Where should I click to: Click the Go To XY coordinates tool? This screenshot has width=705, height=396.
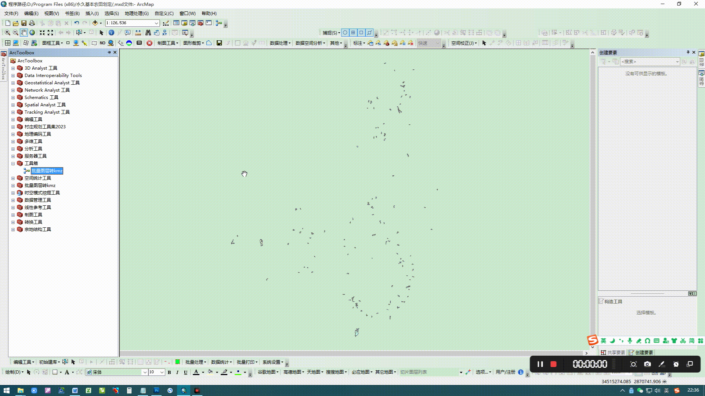click(164, 33)
